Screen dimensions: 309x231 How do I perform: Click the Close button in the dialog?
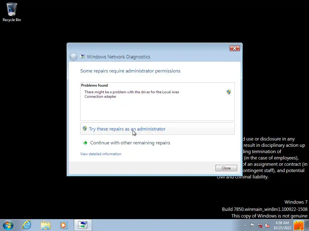226,168
